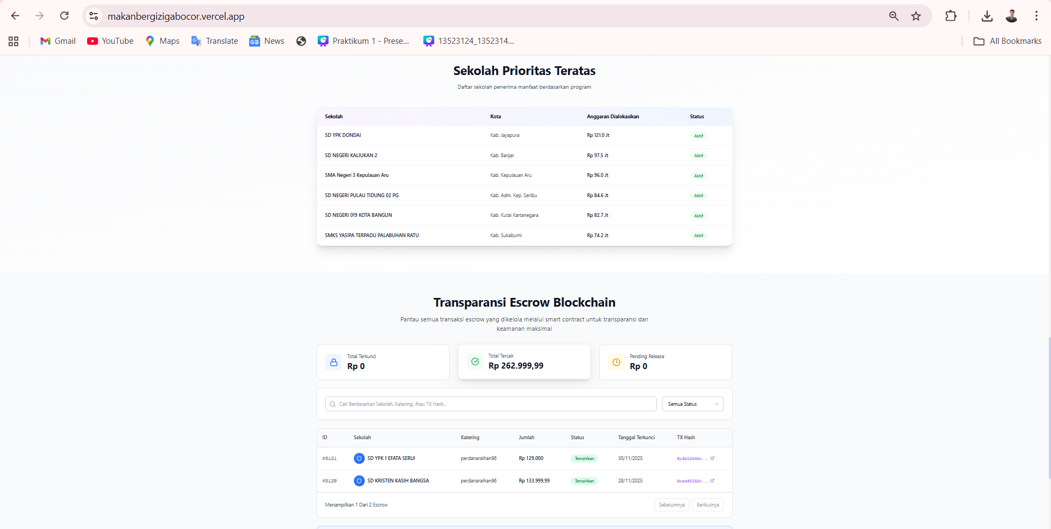Click the Berikutnya pagination button
Viewport: 1051px width, 529px height.
pos(708,505)
